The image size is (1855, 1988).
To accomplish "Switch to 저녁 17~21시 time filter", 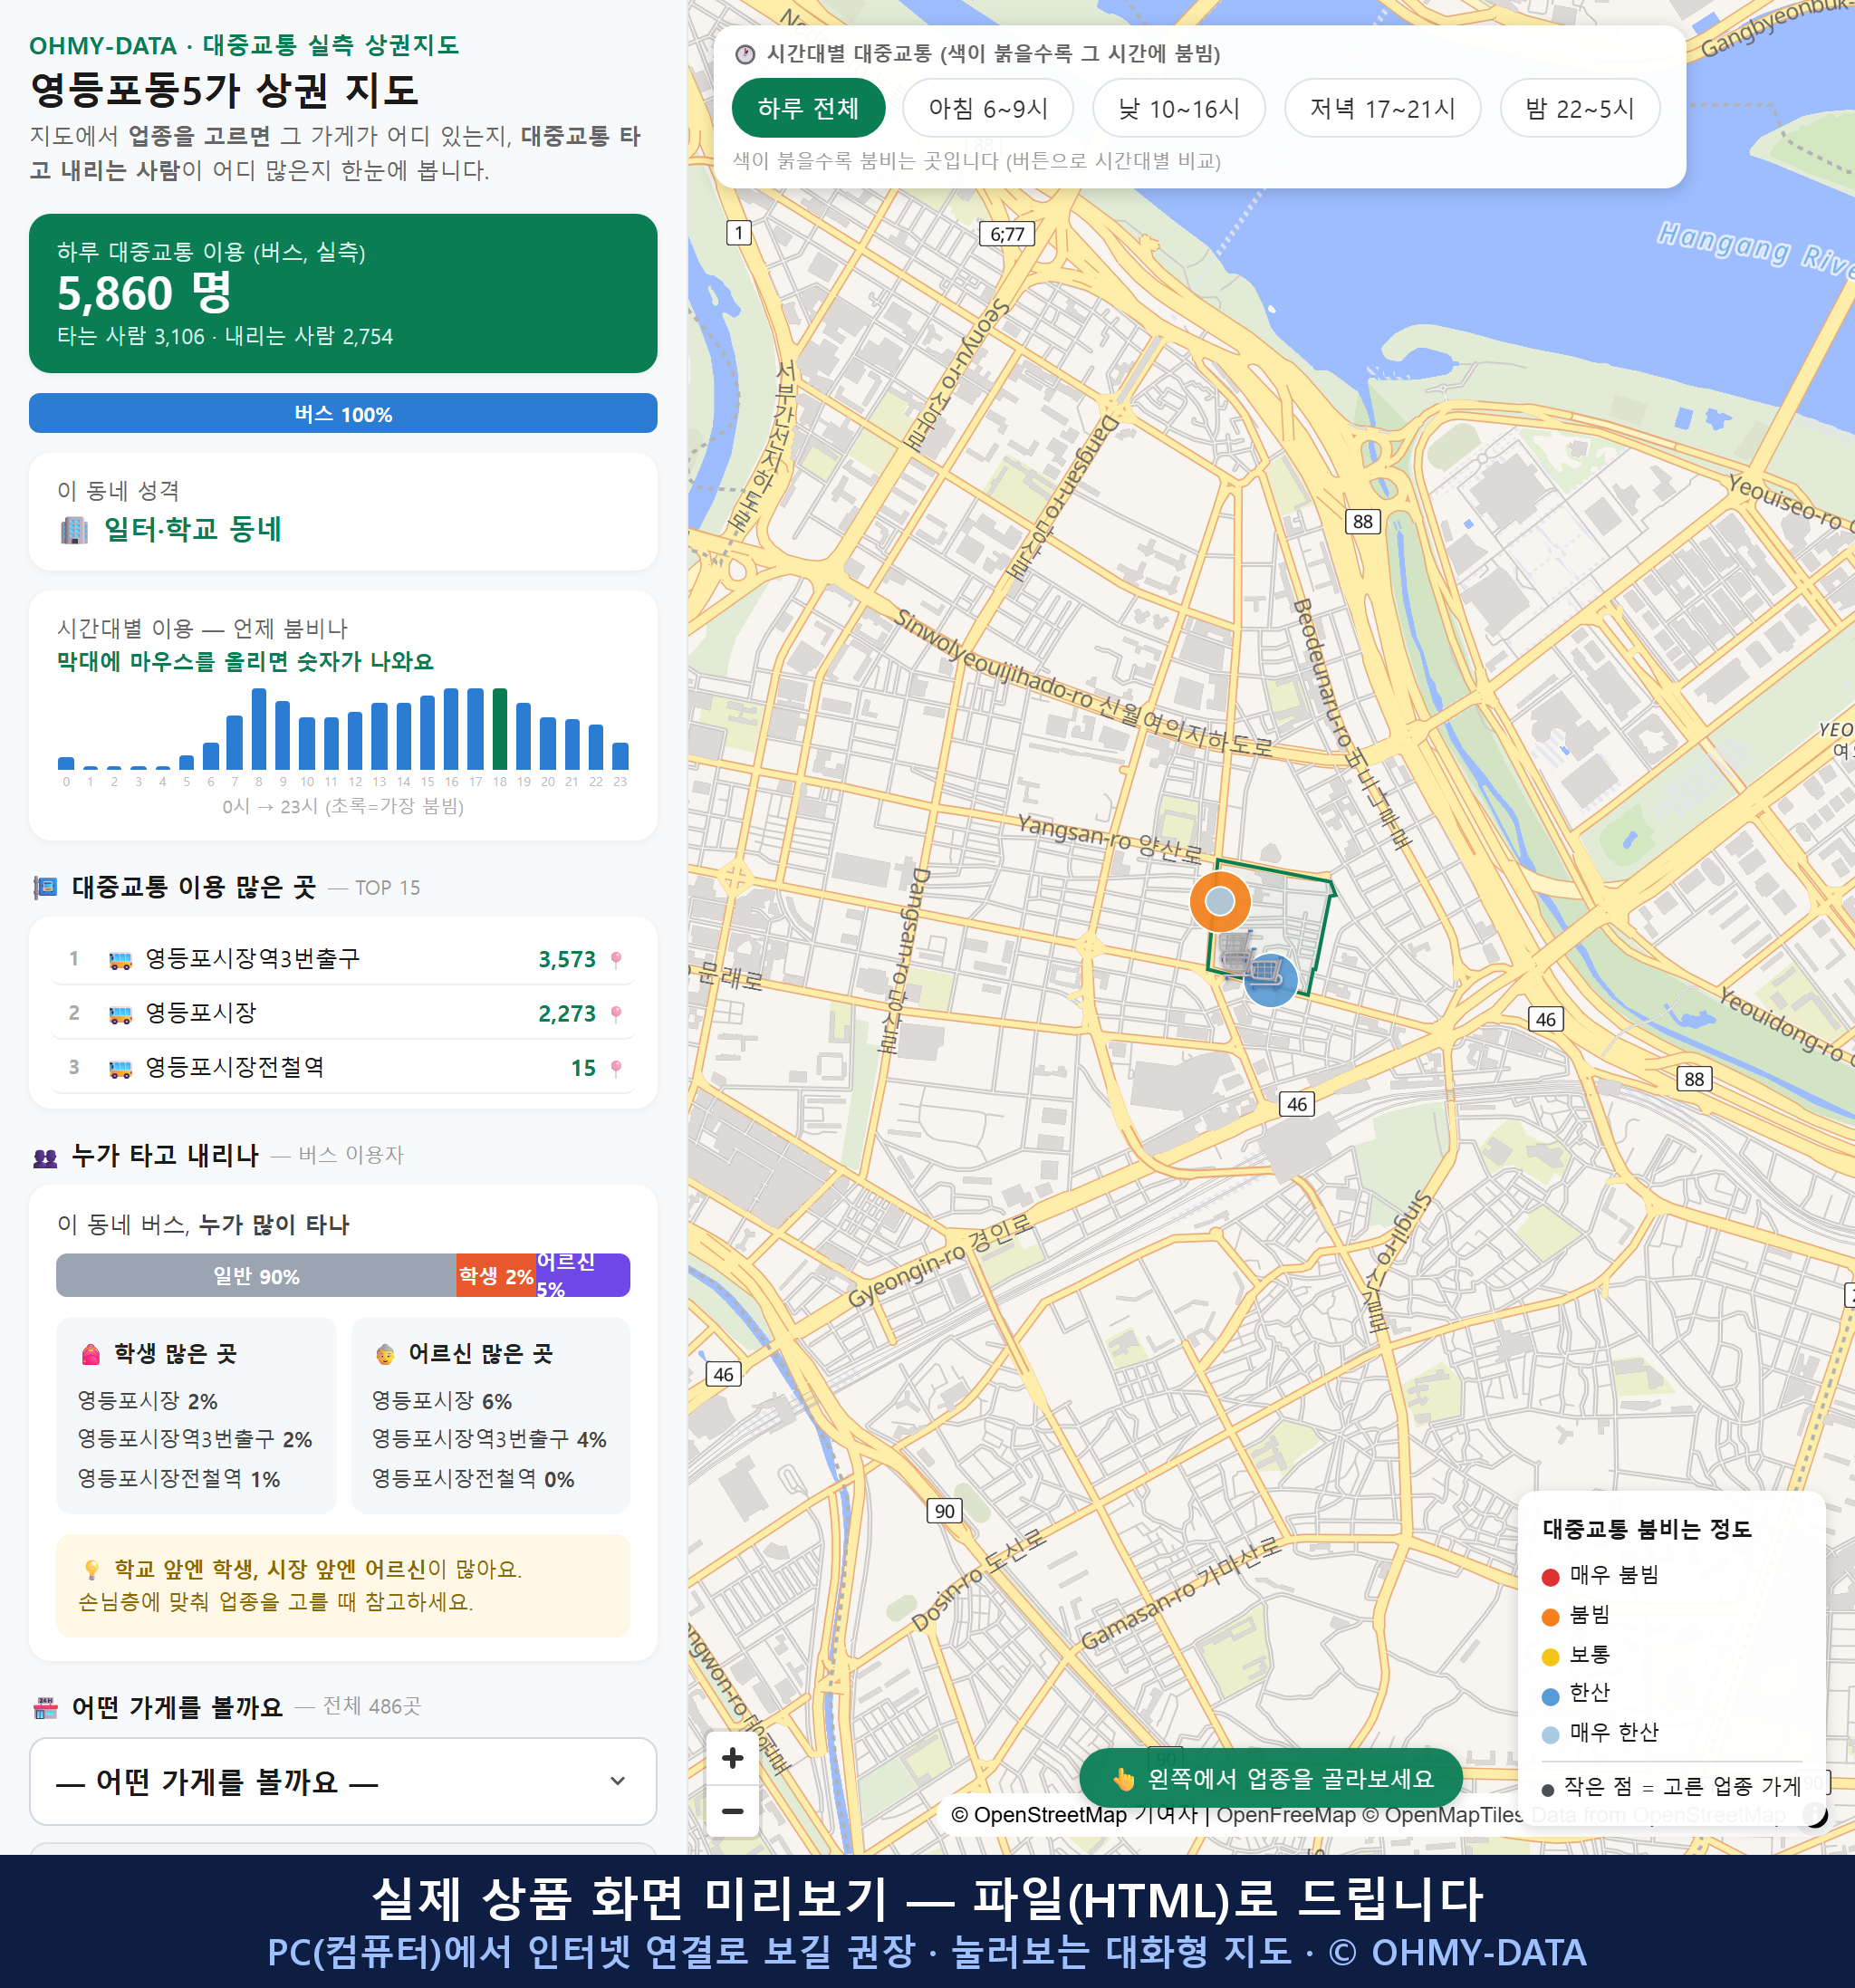I will pos(1382,108).
